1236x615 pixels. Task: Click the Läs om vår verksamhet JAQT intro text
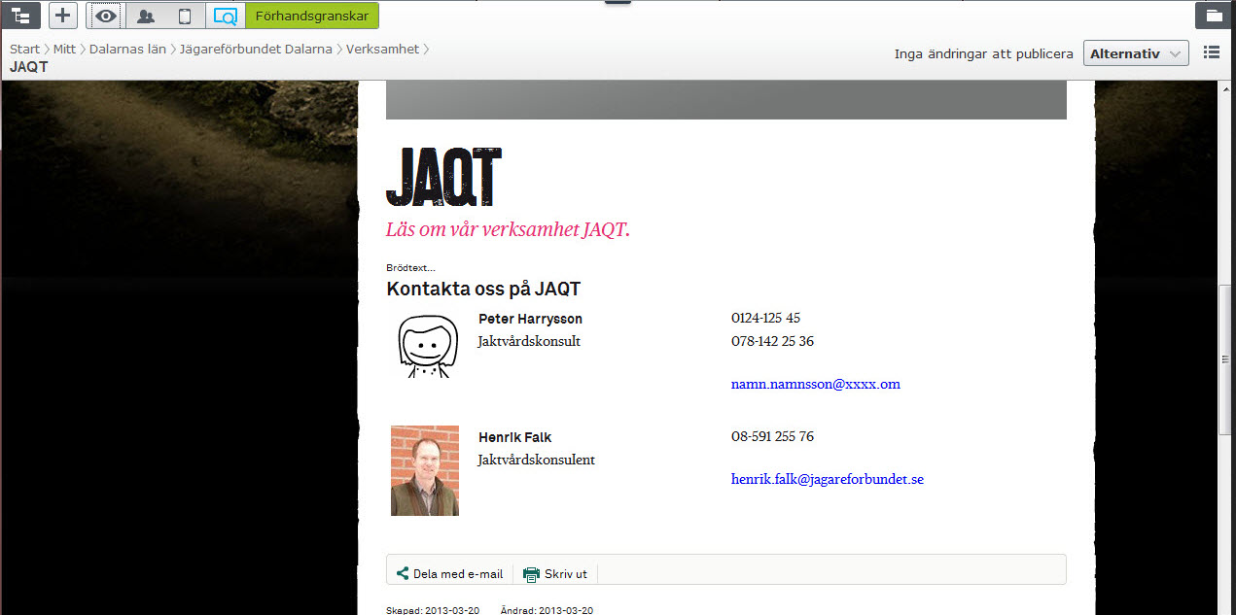point(508,229)
